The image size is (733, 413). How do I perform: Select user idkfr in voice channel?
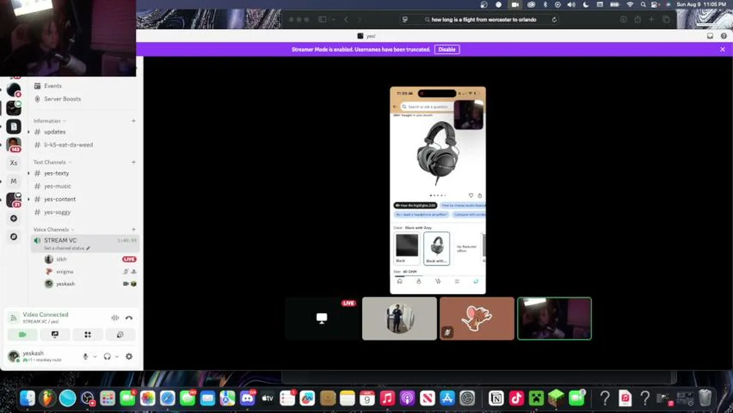click(61, 259)
